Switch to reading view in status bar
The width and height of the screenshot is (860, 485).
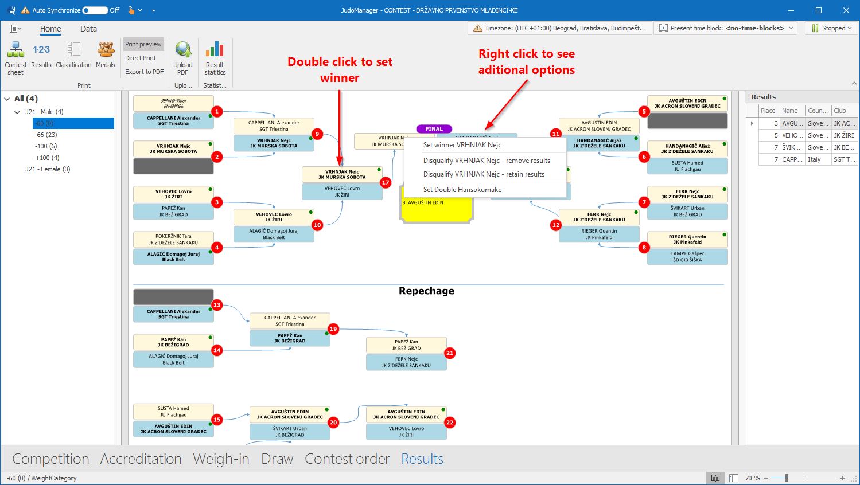click(715, 478)
